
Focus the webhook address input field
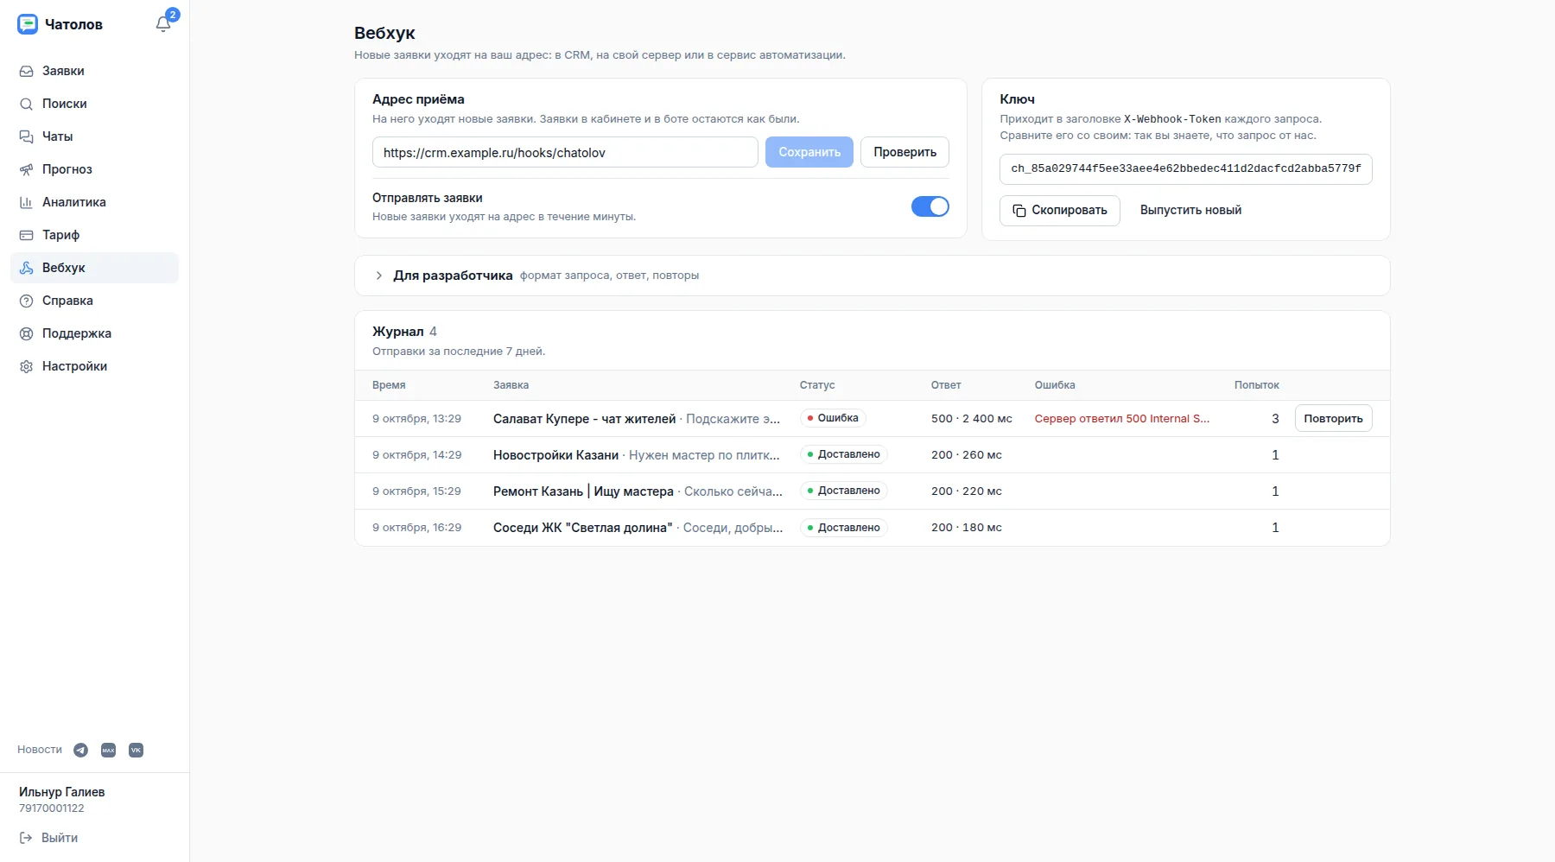565,152
